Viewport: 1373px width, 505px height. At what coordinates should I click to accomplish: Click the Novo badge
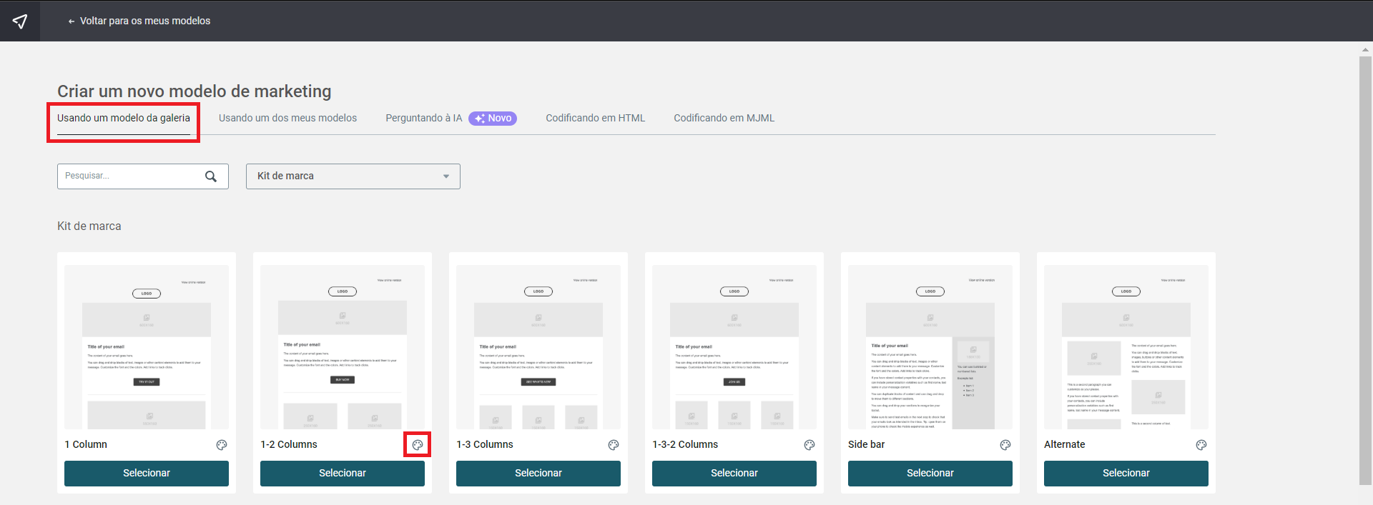click(493, 119)
